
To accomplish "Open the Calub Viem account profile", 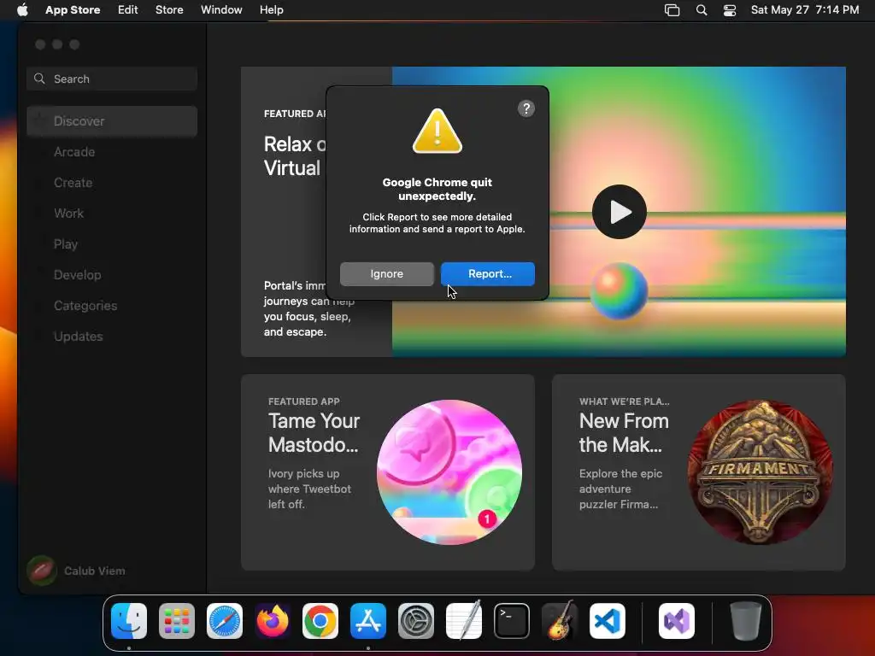I will (x=76, y=571).
